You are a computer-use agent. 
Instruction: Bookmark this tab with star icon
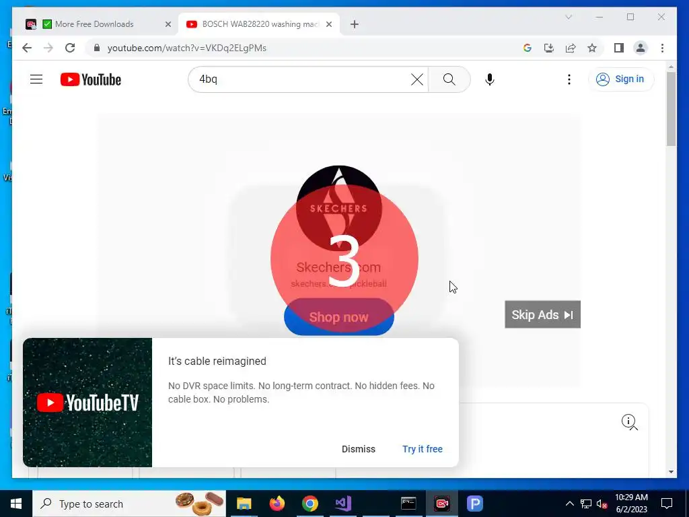click(592, 48)
